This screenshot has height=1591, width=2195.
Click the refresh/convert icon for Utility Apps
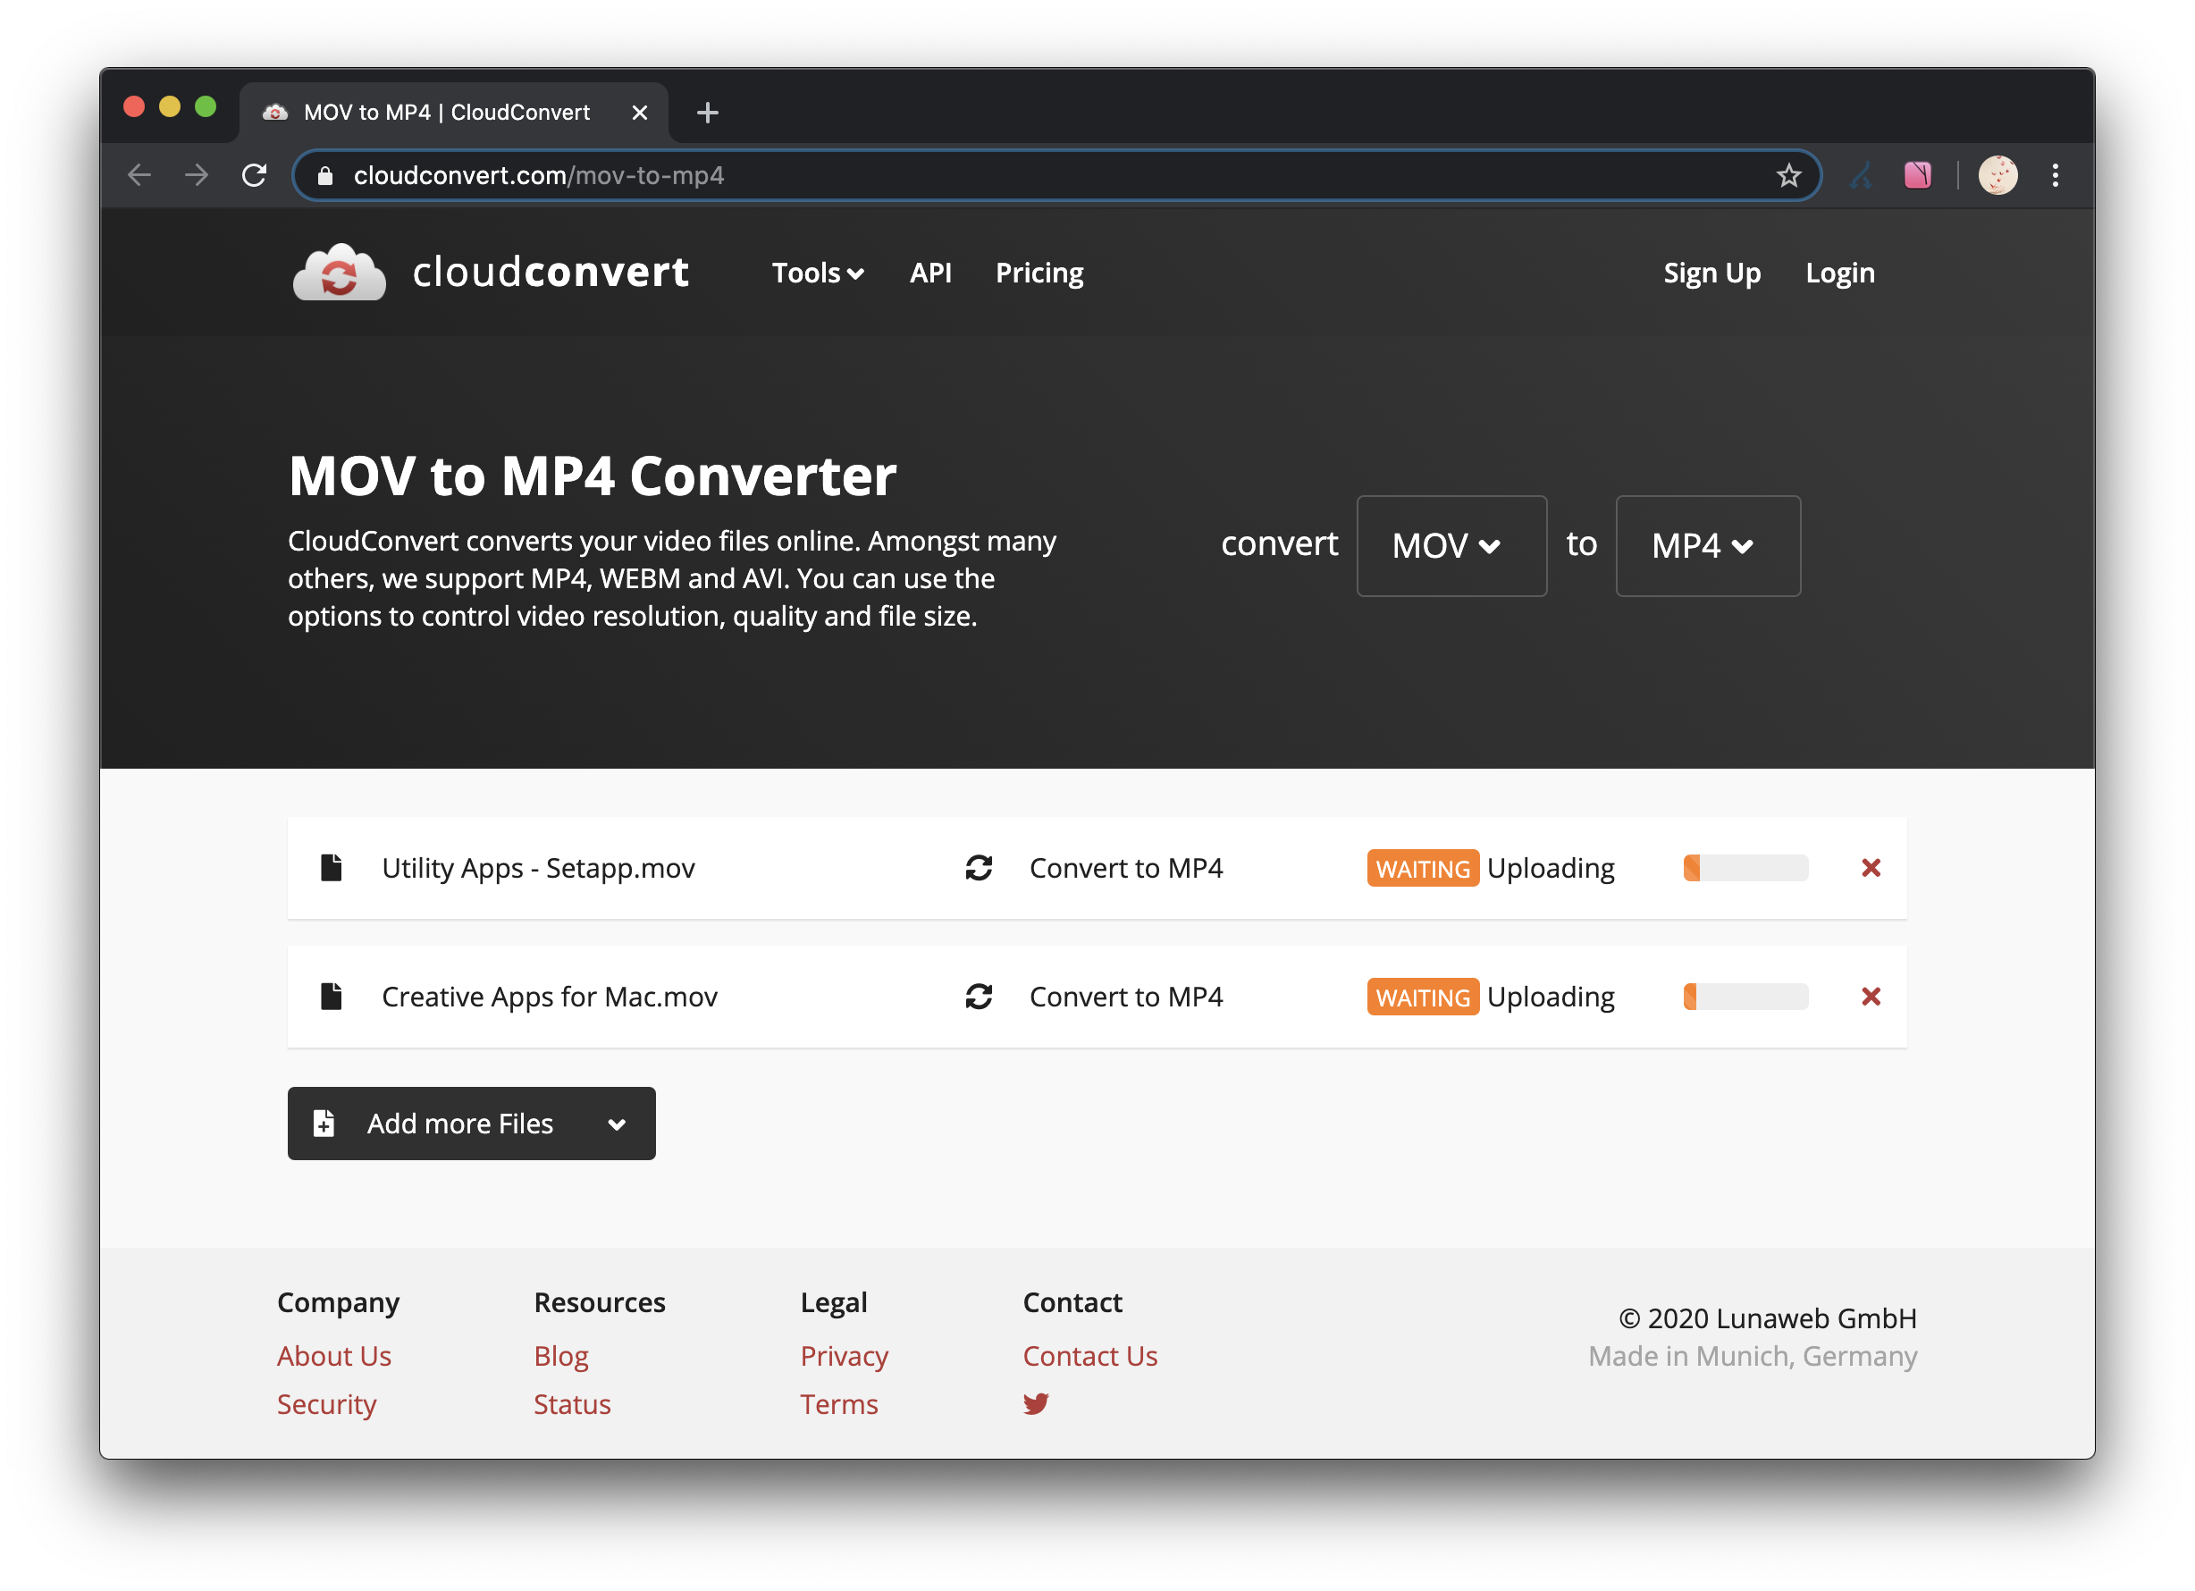980,868
